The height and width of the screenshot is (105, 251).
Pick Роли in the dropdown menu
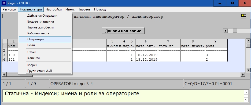pyautogui.click(x=45, y=45)
